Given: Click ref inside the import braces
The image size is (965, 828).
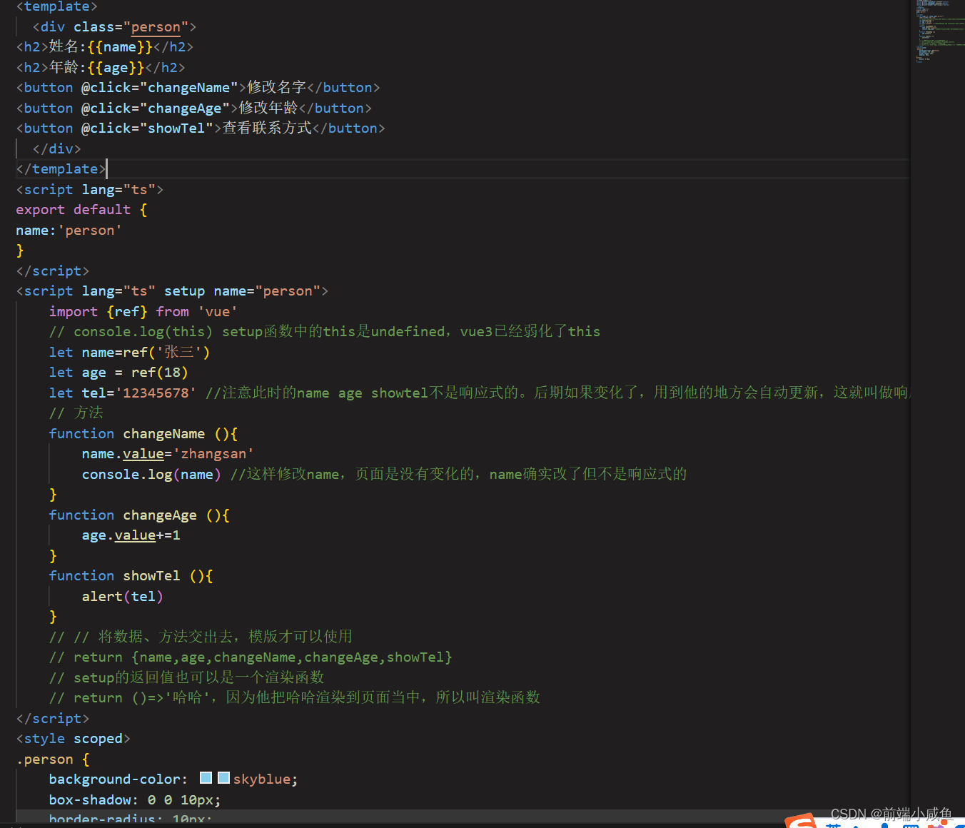Looking at the screenshot, I should point(127,312).
